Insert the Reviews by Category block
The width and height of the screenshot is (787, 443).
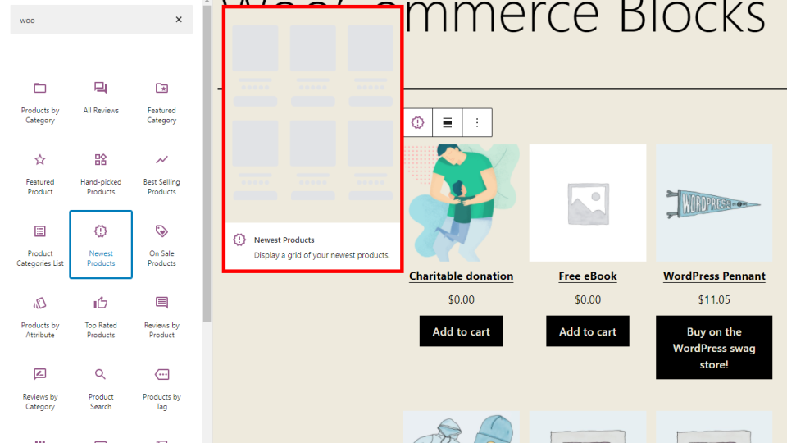click(40, 389)
